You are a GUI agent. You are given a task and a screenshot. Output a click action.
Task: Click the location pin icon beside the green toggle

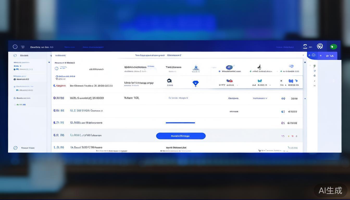pos(320,46)
